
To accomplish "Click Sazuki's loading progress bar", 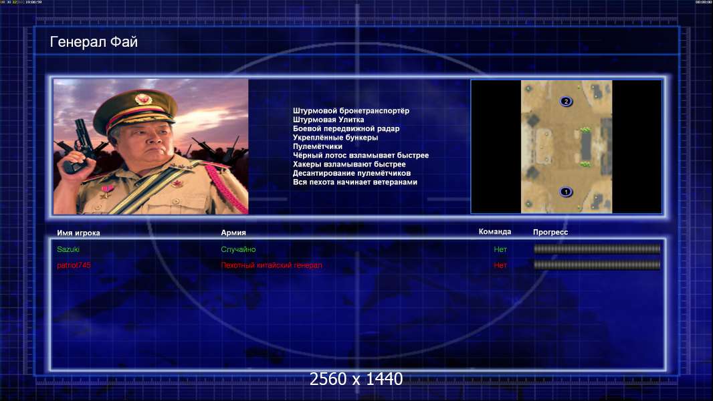I will tap(597, 249).
